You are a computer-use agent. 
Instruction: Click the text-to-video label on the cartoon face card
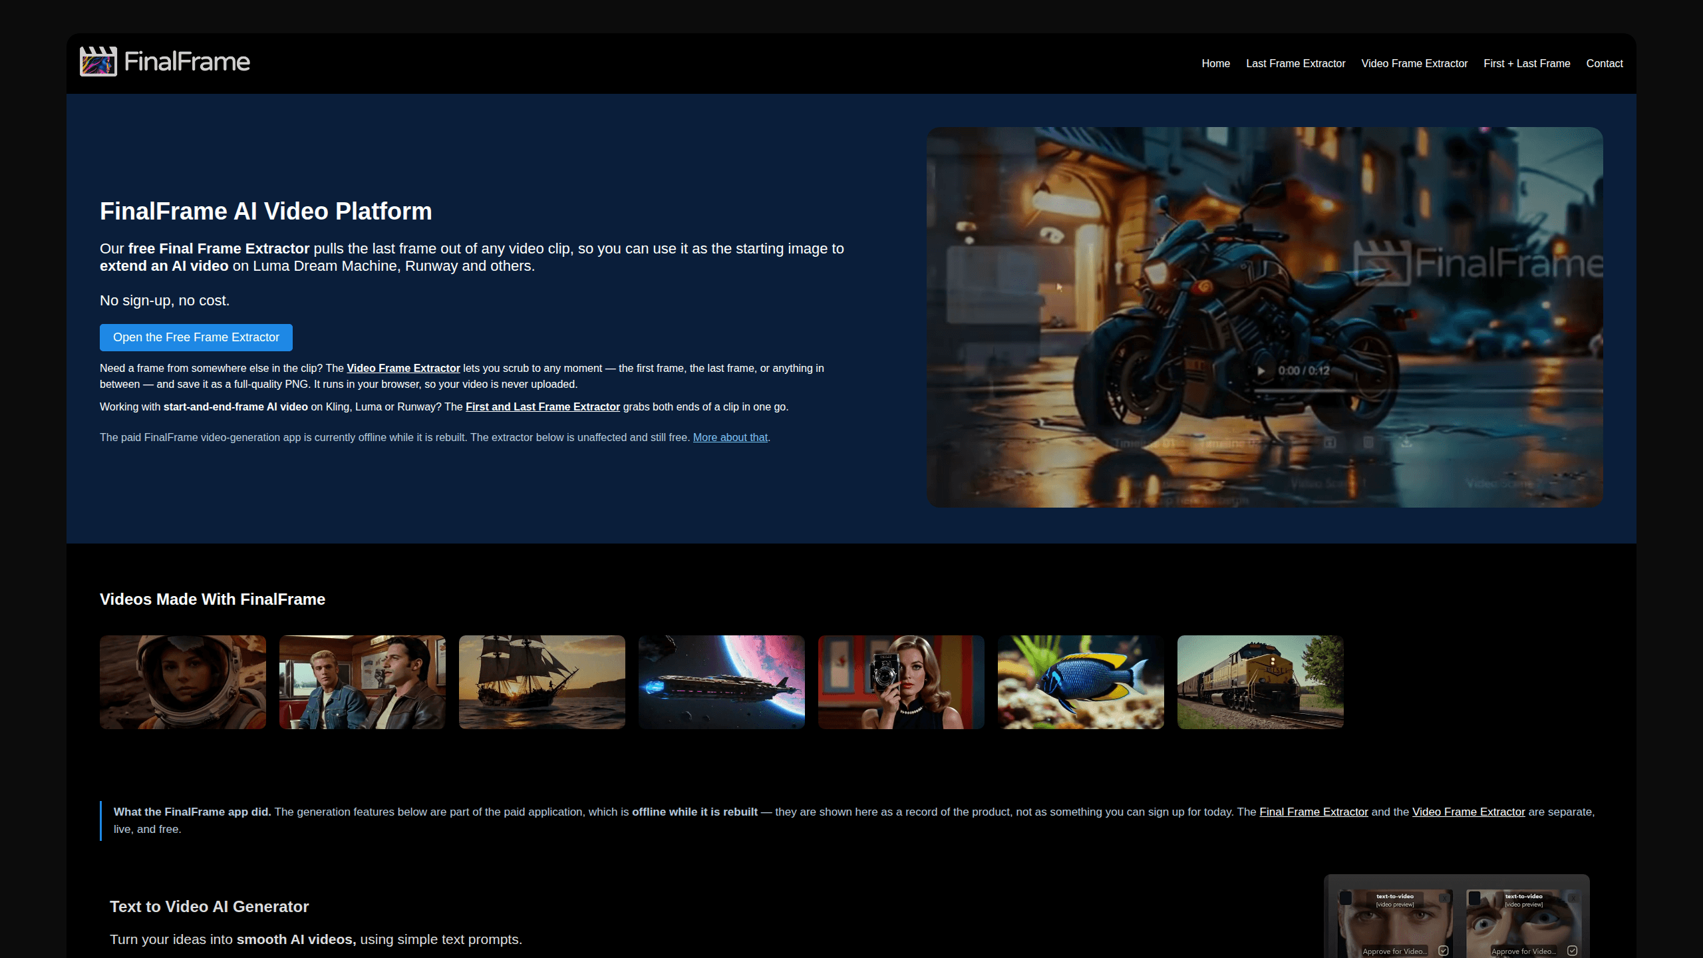point(1524,896)
